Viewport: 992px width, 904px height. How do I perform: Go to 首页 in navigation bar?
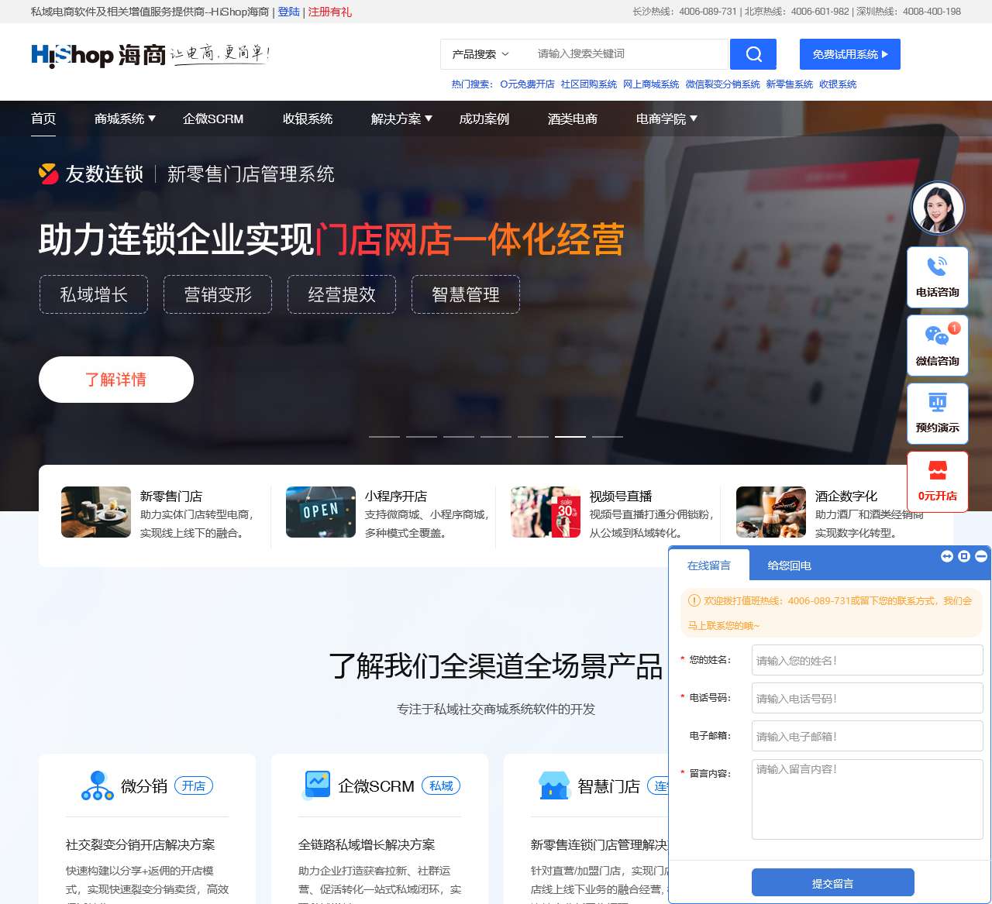click(43, 119)
